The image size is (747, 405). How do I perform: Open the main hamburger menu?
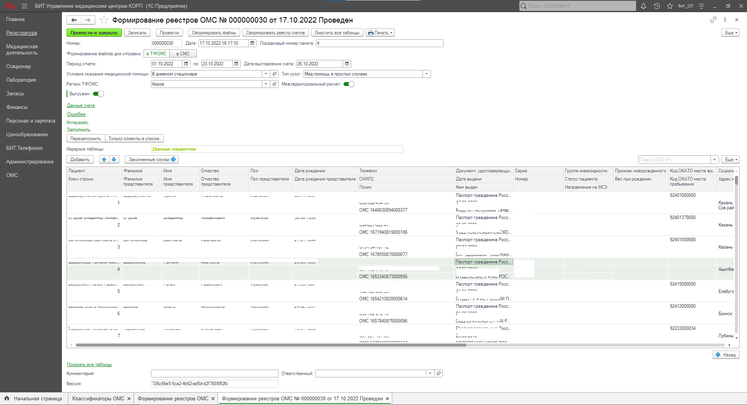[25, 6]
